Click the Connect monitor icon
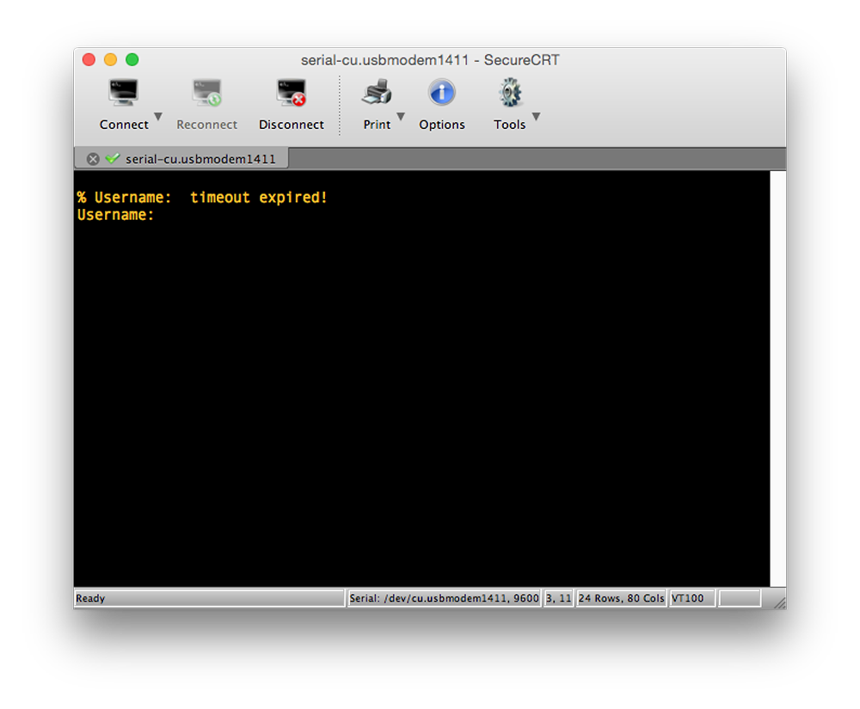Image resolution: width=860 pixels, height=709 pixels. pyautogui.click(x=123, y=93)
